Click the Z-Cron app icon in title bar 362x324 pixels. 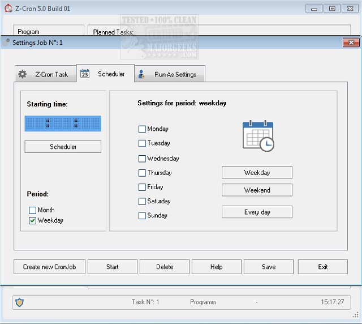(8, 8)
